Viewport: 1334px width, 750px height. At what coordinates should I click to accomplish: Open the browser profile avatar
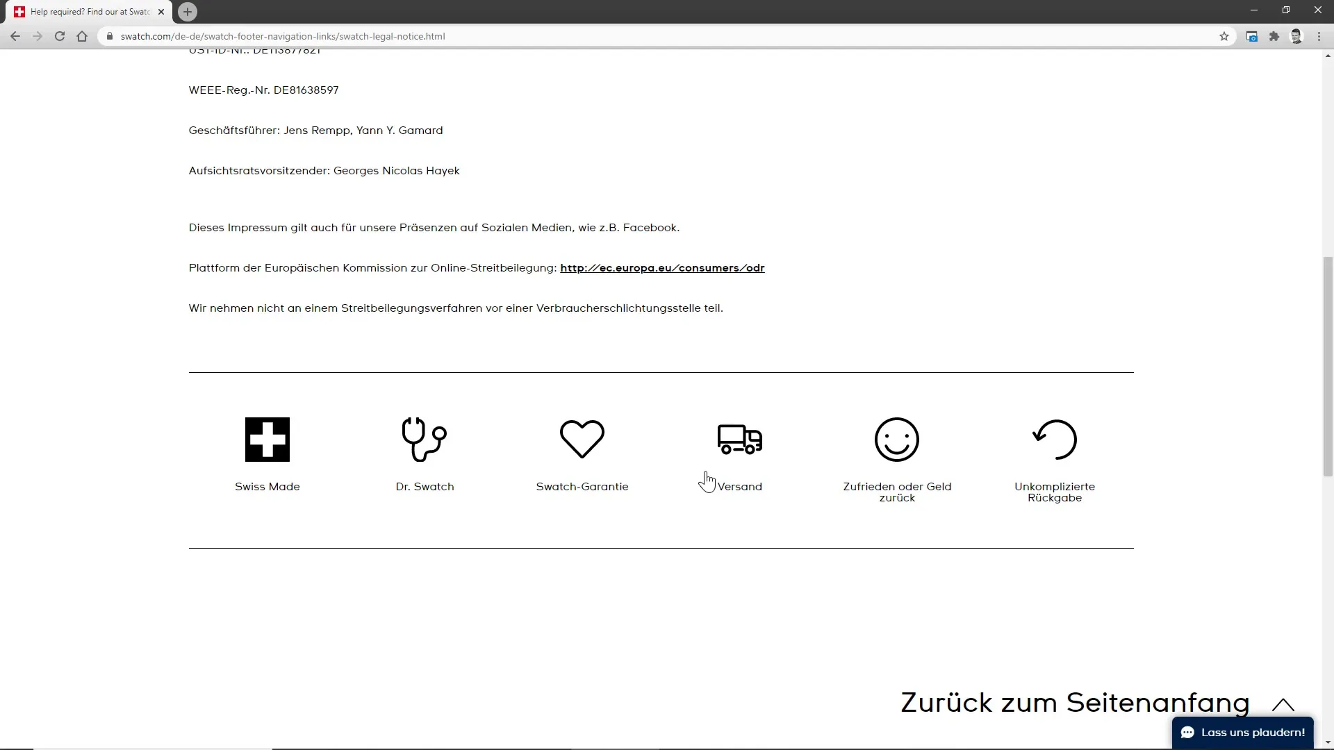coord(1296,36)
